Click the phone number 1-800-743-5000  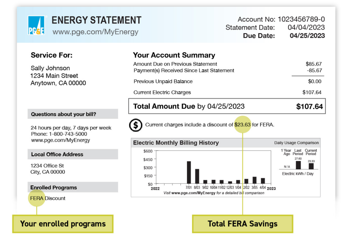[x=68, y=134]
